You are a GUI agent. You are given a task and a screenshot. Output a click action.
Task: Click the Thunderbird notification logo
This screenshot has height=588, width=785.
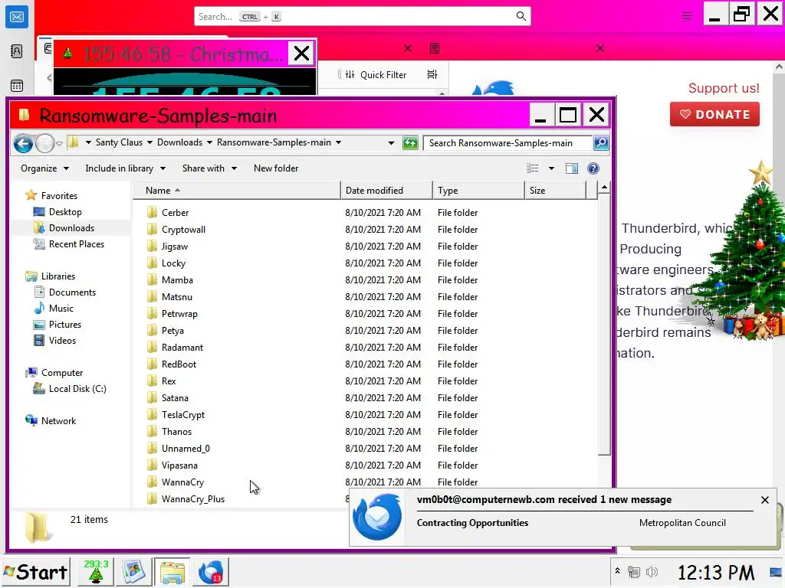(x=377, y=517)
